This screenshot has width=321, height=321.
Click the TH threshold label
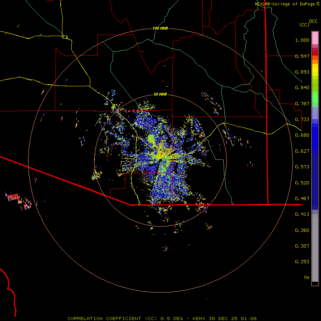click(306, 278)
